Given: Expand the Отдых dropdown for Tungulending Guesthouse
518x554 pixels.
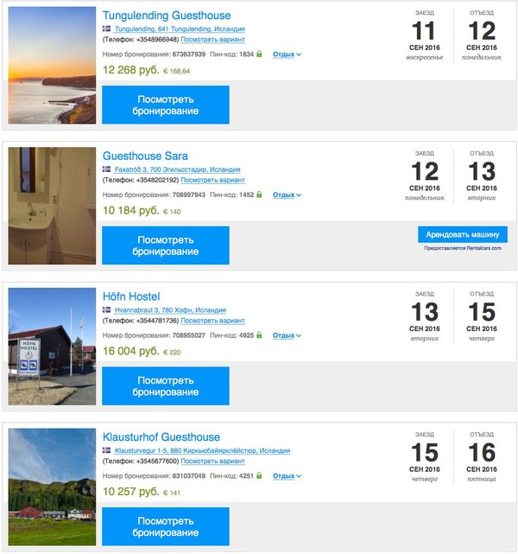Looking at the screenshot, I should point(287,54).
